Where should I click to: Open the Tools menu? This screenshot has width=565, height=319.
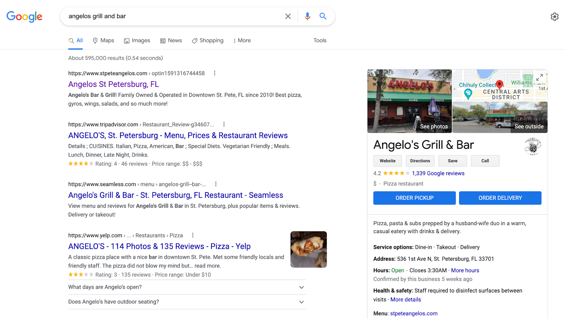click(320, 41)
